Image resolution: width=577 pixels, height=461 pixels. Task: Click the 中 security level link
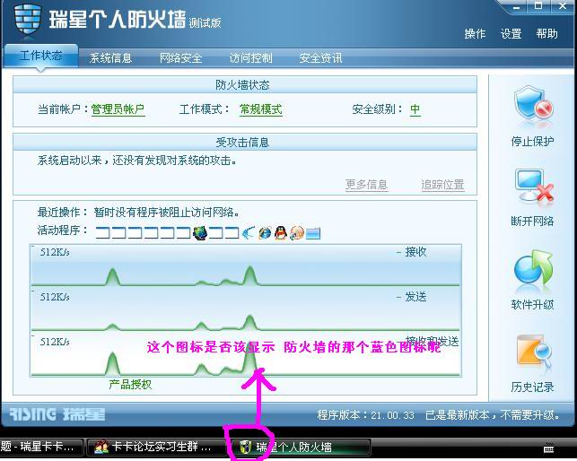coord(415,109)
